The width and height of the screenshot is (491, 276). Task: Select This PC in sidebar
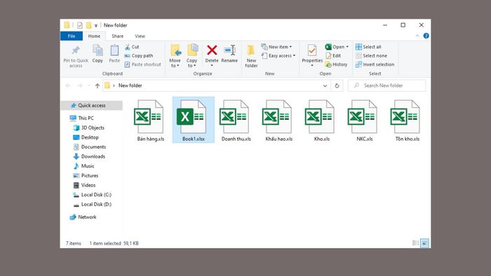[x=82, y=118]
